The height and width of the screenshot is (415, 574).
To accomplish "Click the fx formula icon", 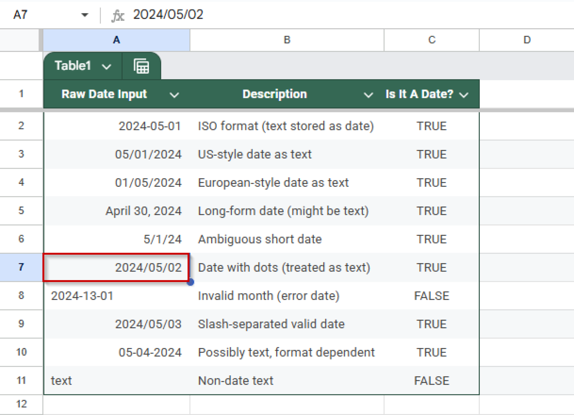I will coord(118,15).
